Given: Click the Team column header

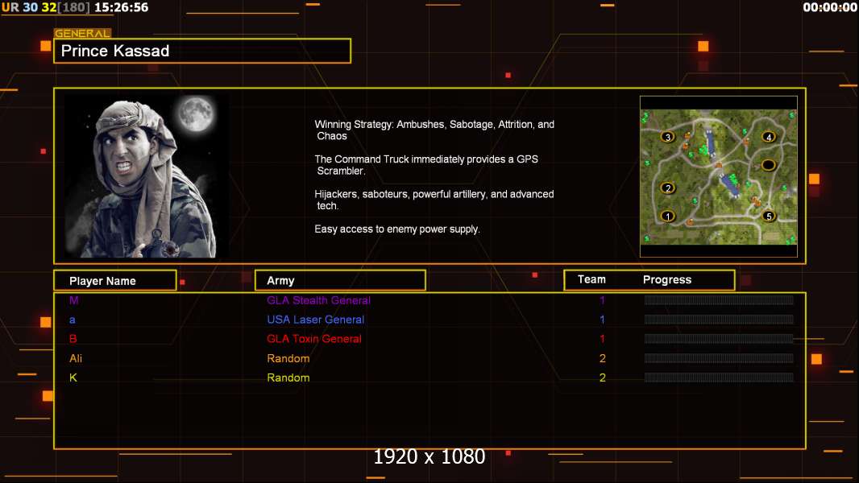Looking at the screenshot, I should point(591,279).
